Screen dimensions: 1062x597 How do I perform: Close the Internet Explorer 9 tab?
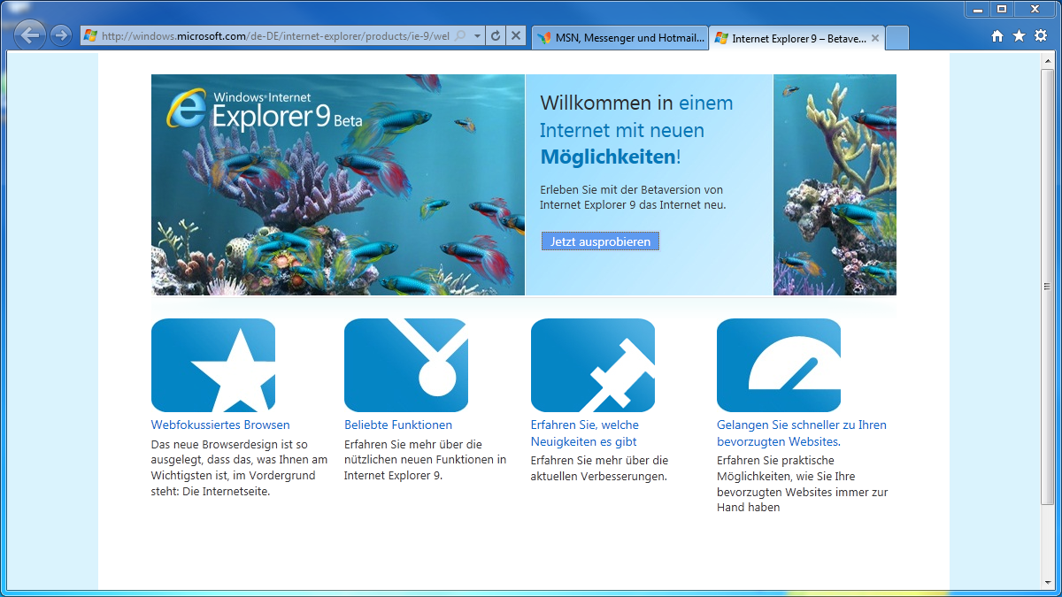coord(875,38)
